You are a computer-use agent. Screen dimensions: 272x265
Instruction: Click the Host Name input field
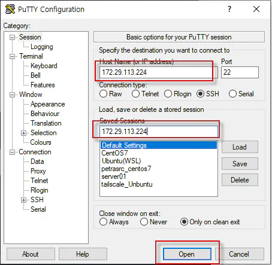(x=159, y=72)
